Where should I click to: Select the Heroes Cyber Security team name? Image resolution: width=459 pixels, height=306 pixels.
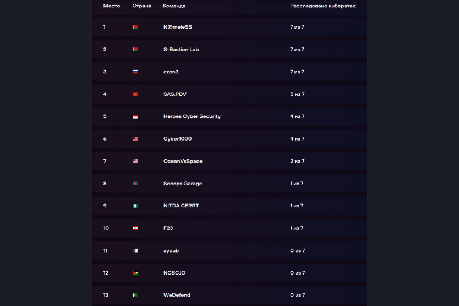click(x=192, y=116)
